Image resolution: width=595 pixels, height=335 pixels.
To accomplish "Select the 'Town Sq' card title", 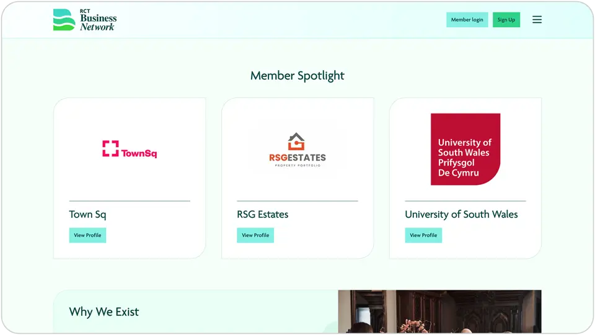I will pyautogui.click(x=87, y=214).
